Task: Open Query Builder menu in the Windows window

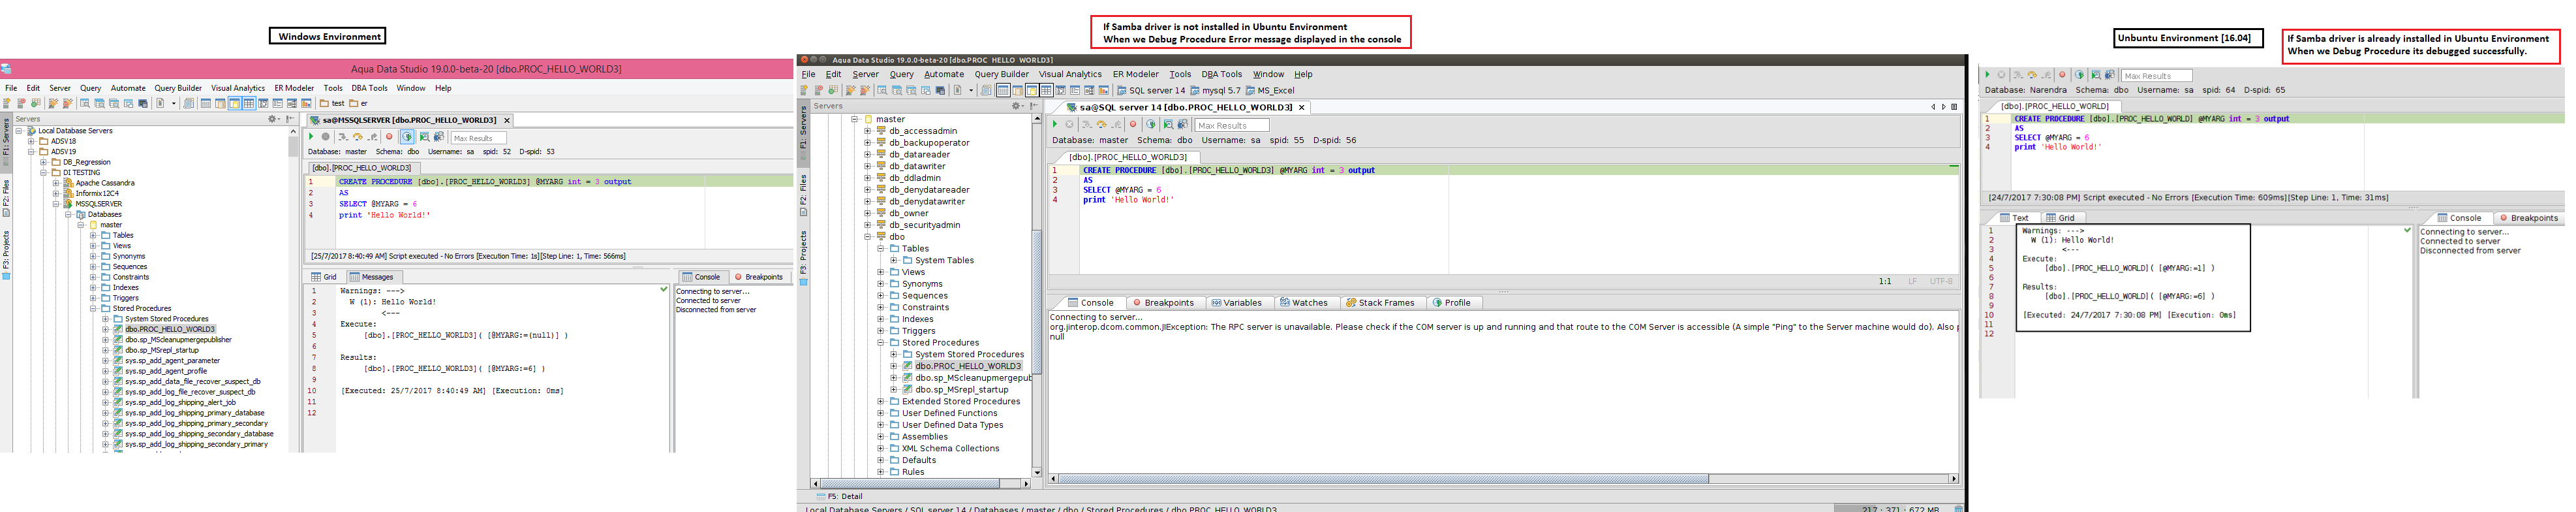Action: (178, 88)
